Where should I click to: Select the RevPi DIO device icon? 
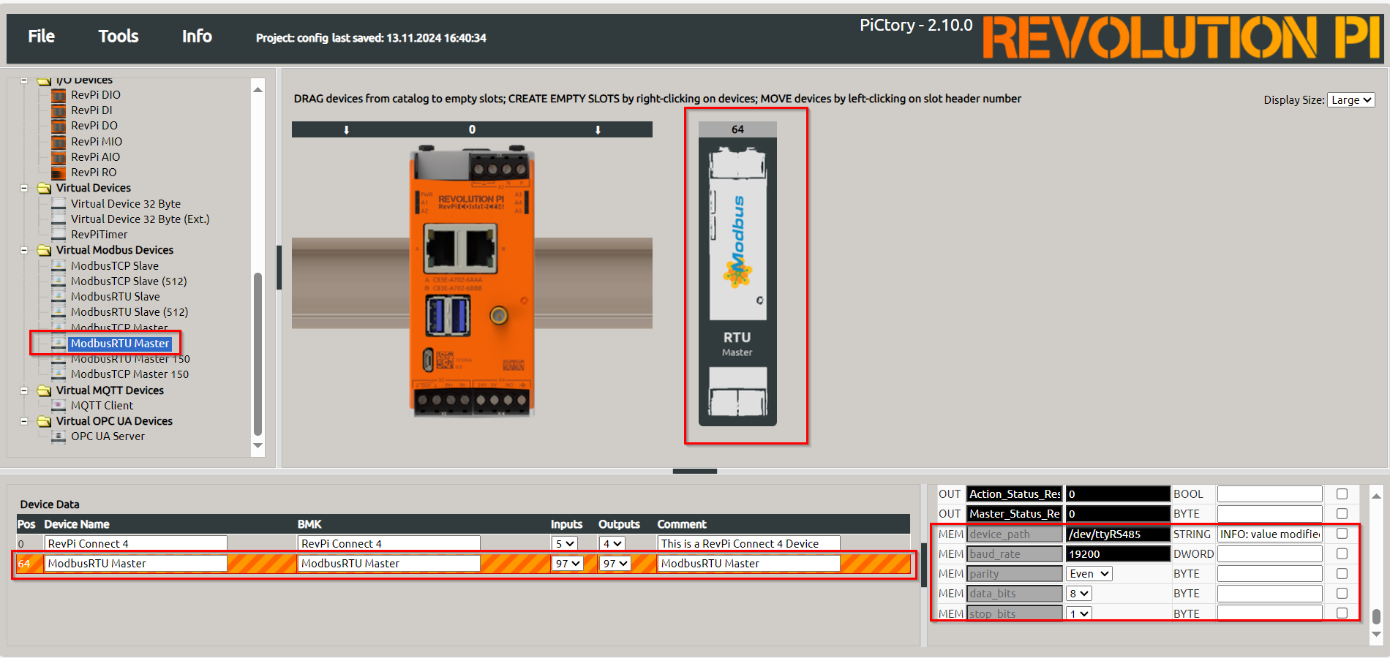pos(59,95)
